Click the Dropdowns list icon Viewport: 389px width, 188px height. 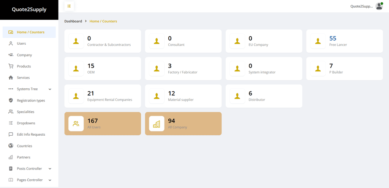point(11,123)
